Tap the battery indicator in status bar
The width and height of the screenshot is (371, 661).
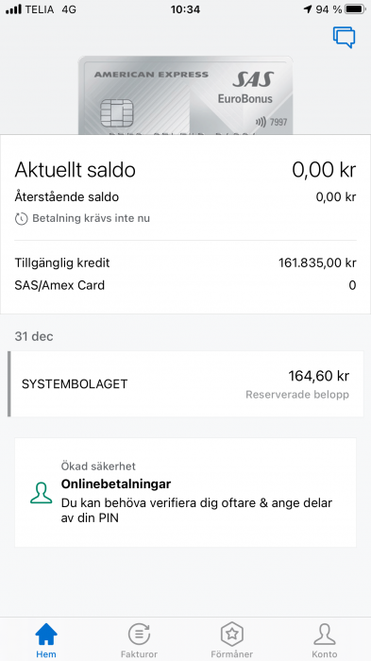tap(355, 9)
